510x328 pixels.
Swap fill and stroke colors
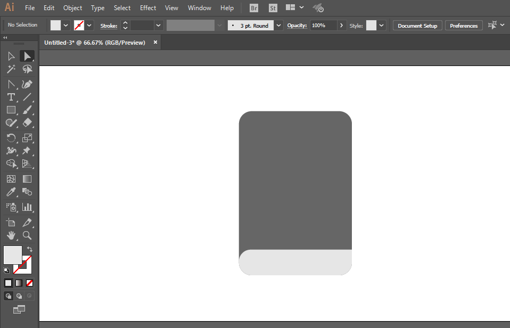pyautogui.click(x=30, y=249)
